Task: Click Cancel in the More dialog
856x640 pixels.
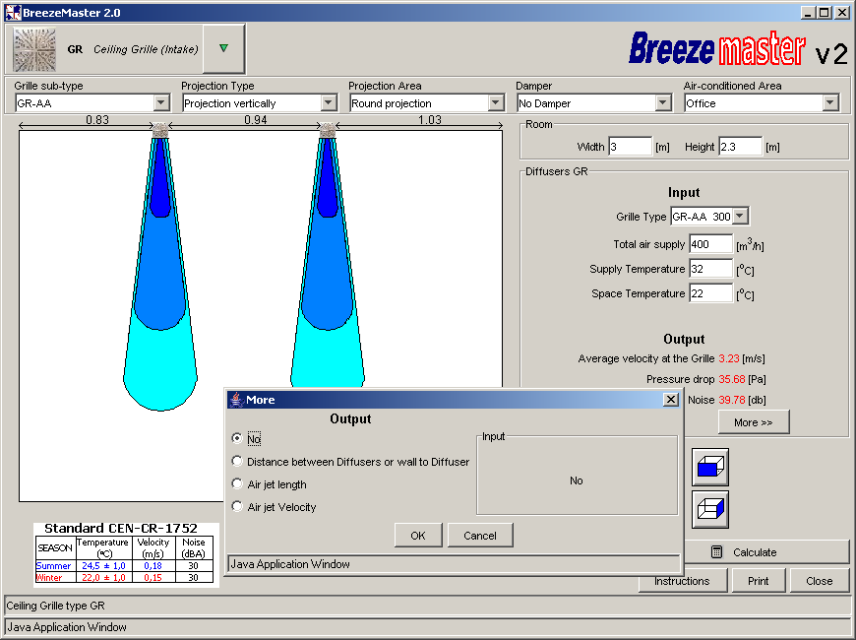Action: point(480,535)
